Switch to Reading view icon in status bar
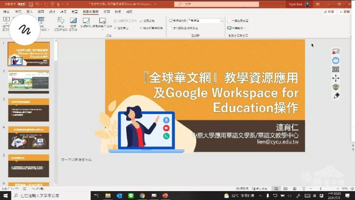The height and width of the screenshot is (200, 355). pyautogui.click(x=294, y=189)
